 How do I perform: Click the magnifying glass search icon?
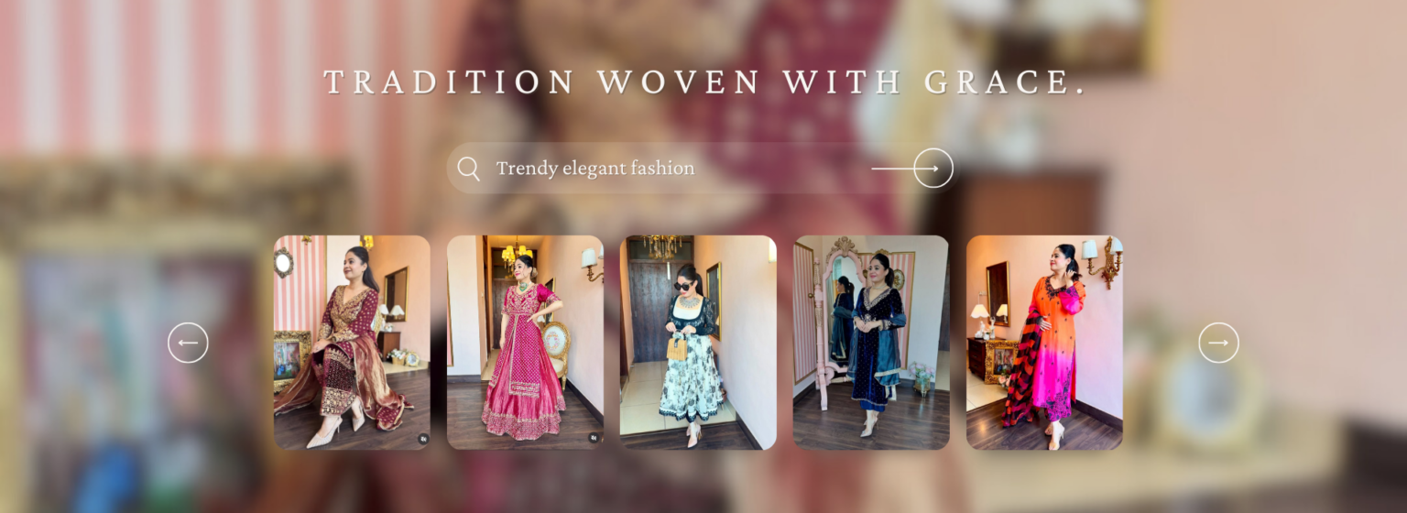pyautogui.click(x=468, y=169)
